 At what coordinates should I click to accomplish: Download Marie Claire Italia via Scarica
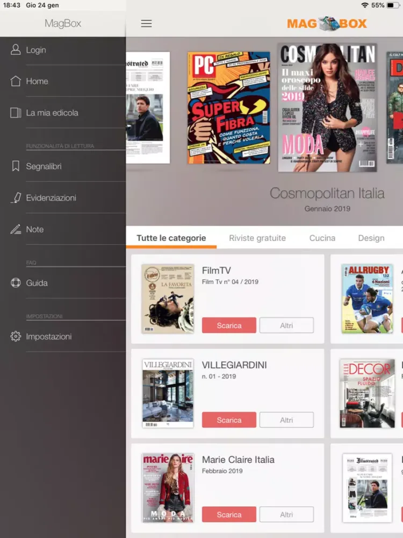(229, 515)
